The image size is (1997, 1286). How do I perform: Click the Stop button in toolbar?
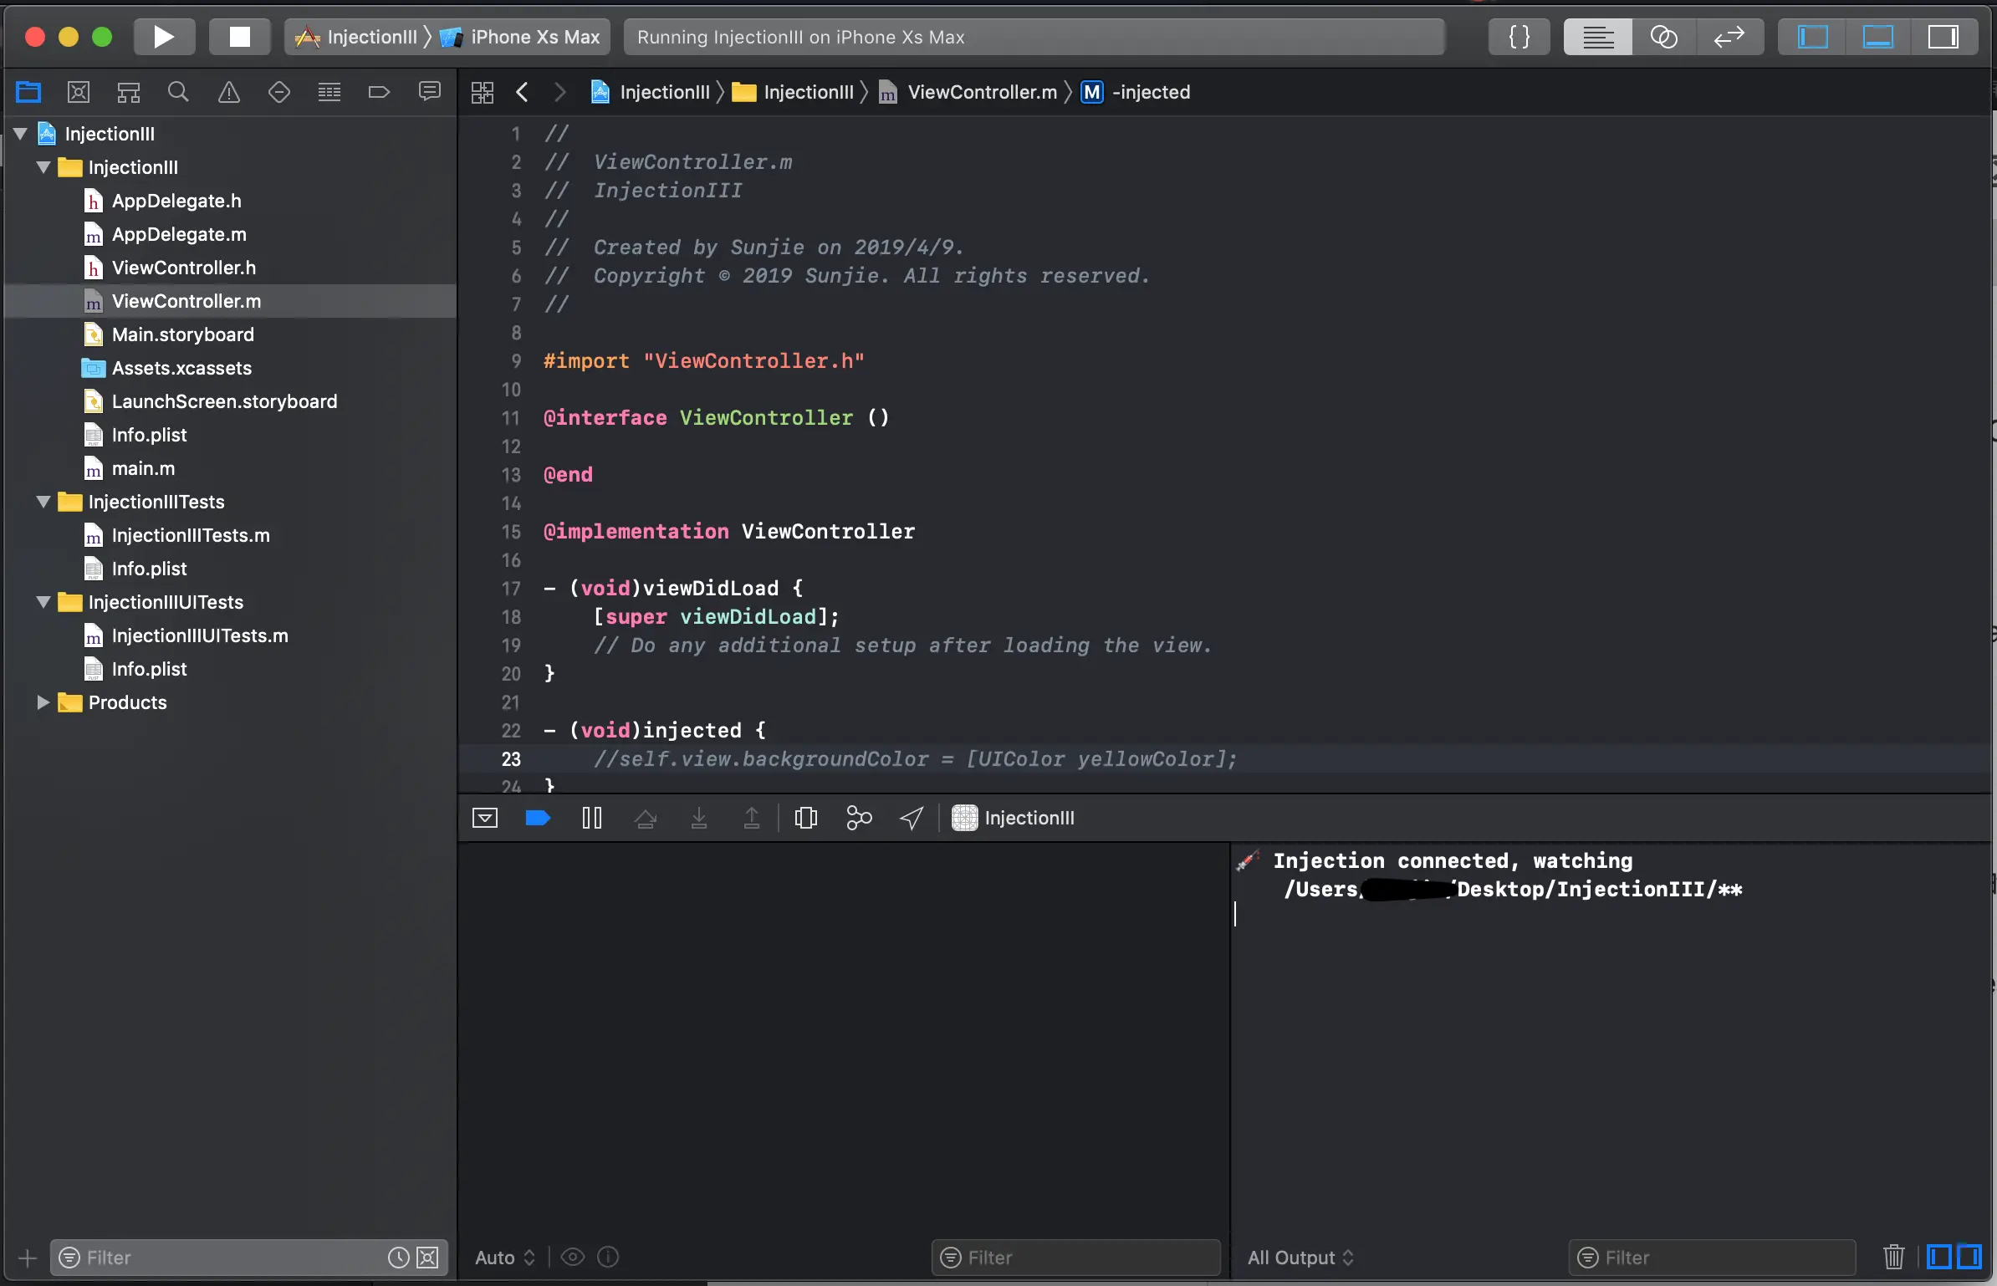click(240, 37)
